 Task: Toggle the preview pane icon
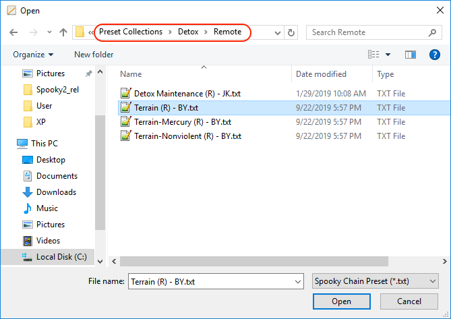tap(411, 55)
